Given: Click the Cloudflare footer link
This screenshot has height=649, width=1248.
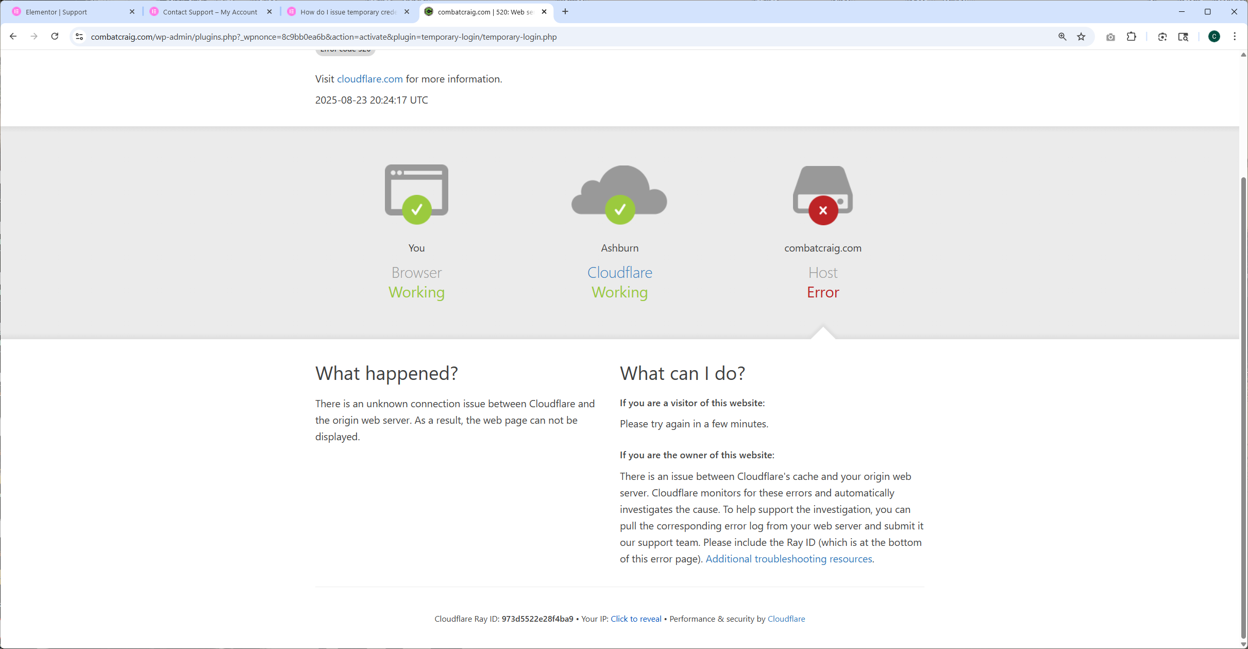Looking at the screenshot, I should pos(786,619).
